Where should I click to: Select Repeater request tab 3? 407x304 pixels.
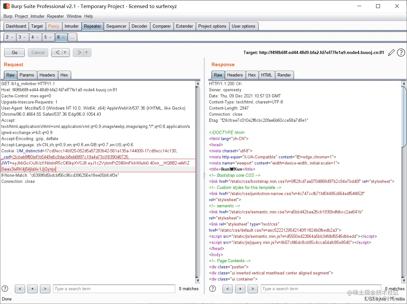point(20,37)
